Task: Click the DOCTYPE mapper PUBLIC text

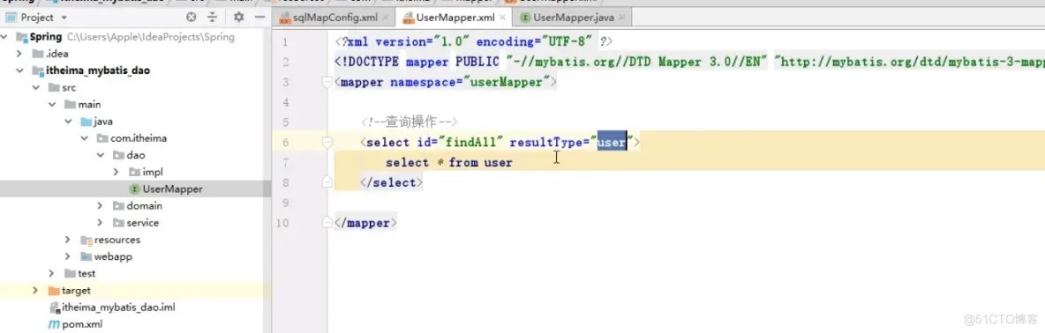Action: click(x=417, y=63)
